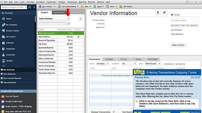Click Turn on Payroll icon
This screenshot has height=113, width=202.
(3, 96)
